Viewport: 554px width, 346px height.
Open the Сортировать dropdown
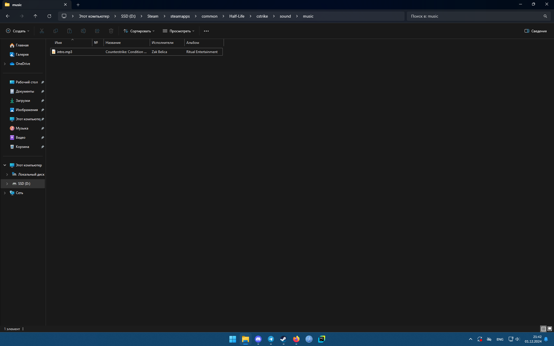(139, 31)
